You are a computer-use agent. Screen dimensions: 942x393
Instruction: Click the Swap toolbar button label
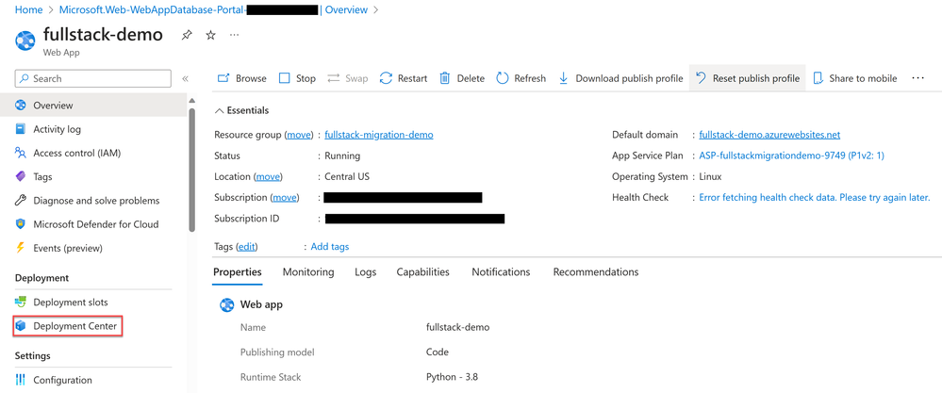point(356,78)
